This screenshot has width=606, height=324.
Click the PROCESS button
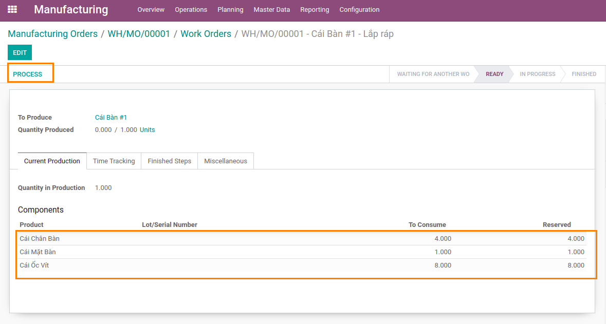27,74
